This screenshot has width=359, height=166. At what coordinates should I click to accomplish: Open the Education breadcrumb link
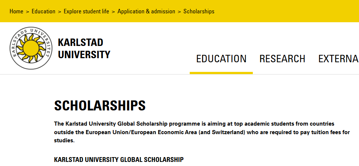point(43,11)
